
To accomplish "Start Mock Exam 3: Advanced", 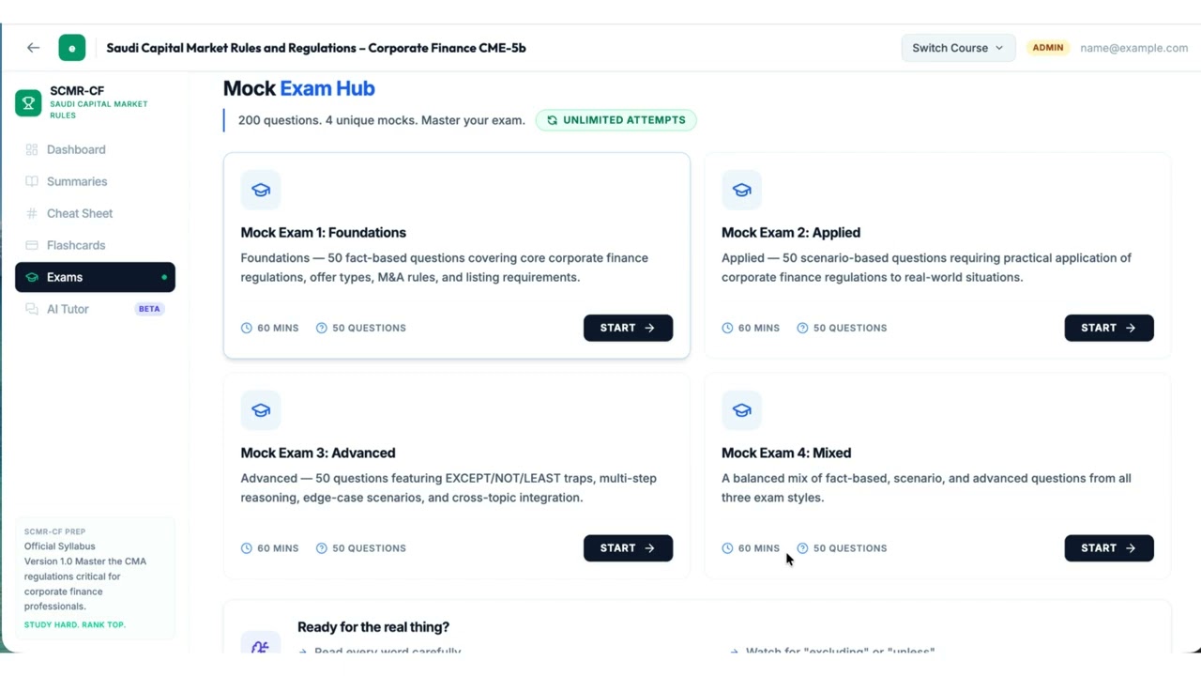I will click(628, 548).
